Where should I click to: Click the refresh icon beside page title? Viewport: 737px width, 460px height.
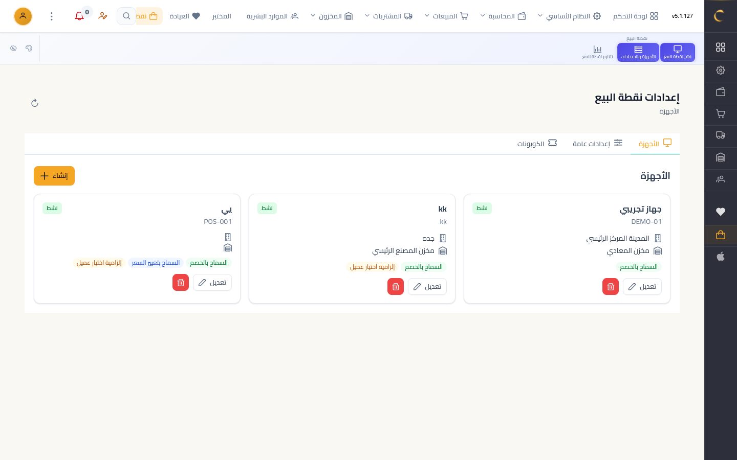pos(35,103)
